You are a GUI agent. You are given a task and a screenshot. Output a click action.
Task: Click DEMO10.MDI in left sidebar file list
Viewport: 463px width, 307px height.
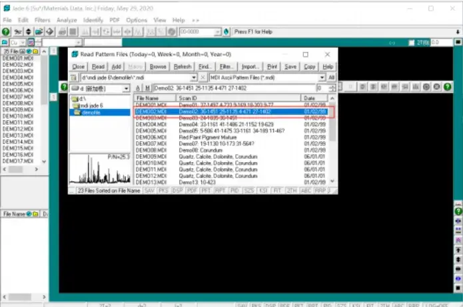(x=18, y=116)
